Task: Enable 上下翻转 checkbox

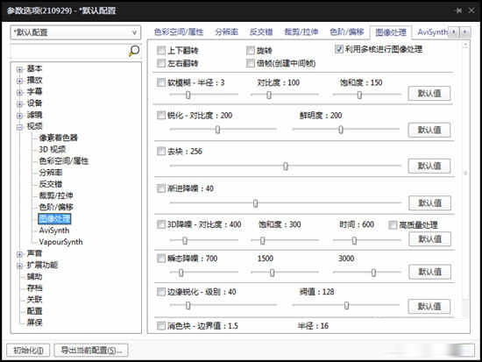Action: [161, 50]
